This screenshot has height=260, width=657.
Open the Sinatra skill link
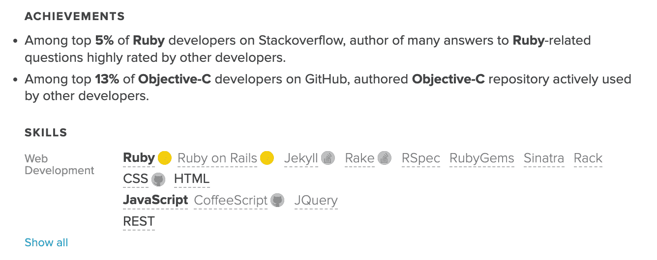click(x=543, y=158)
